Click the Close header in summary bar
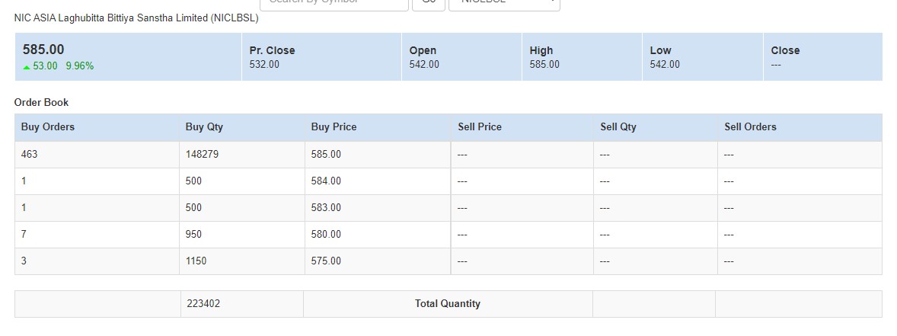The image size is (897, 336). pyautogui.click(x=786, y=50)
